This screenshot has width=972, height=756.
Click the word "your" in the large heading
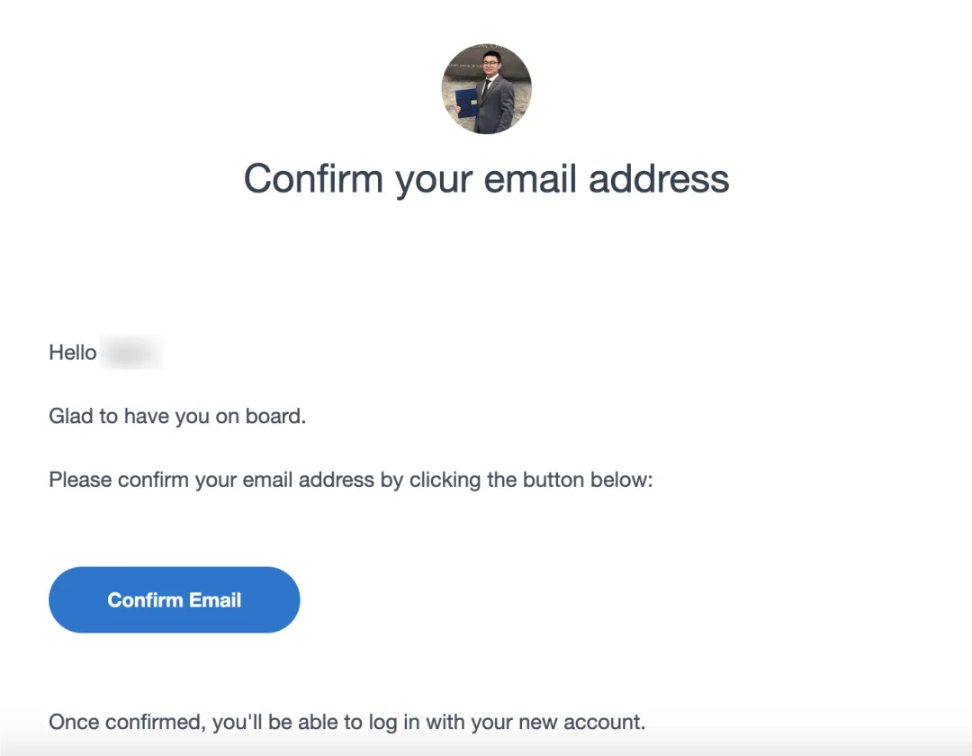[433, 182]
